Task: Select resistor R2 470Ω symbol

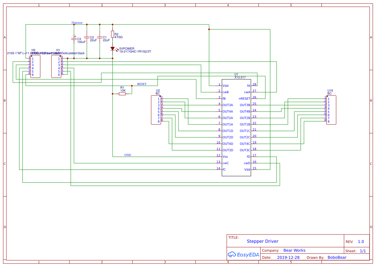Action: click(x=112, y=34)
